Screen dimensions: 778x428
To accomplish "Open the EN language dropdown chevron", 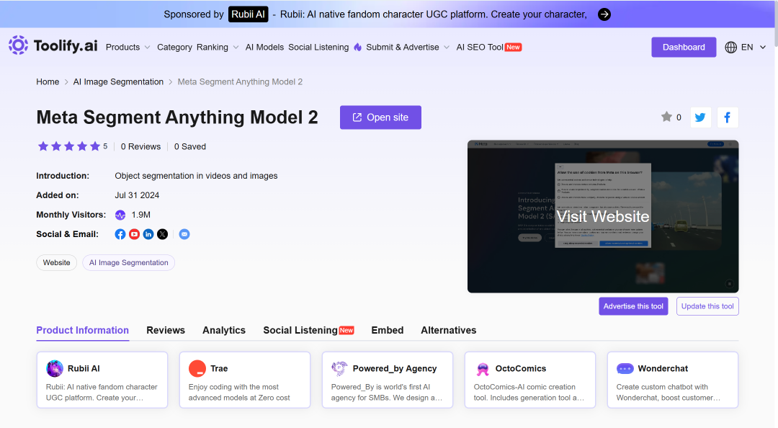I will (763, 47).
